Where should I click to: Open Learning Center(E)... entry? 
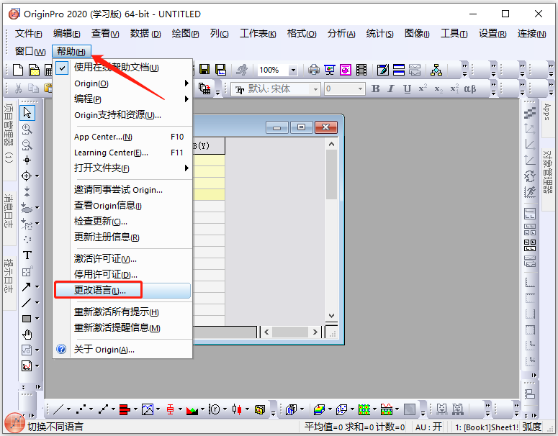point(122,153)
